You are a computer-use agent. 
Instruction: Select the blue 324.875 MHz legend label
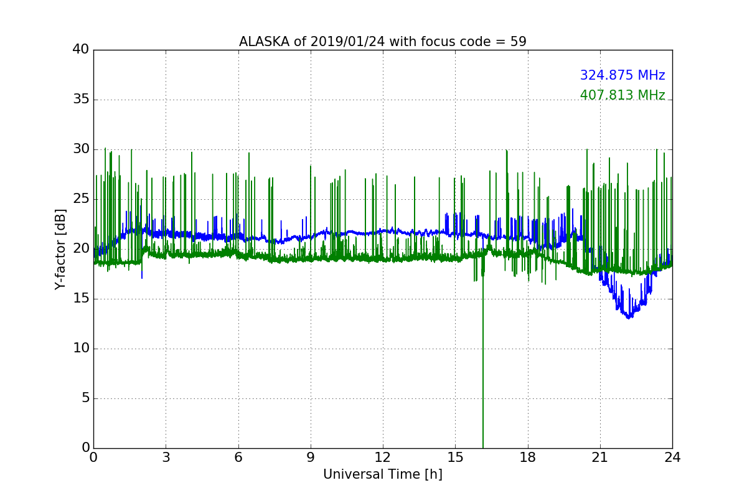click(x=622, y=75)
